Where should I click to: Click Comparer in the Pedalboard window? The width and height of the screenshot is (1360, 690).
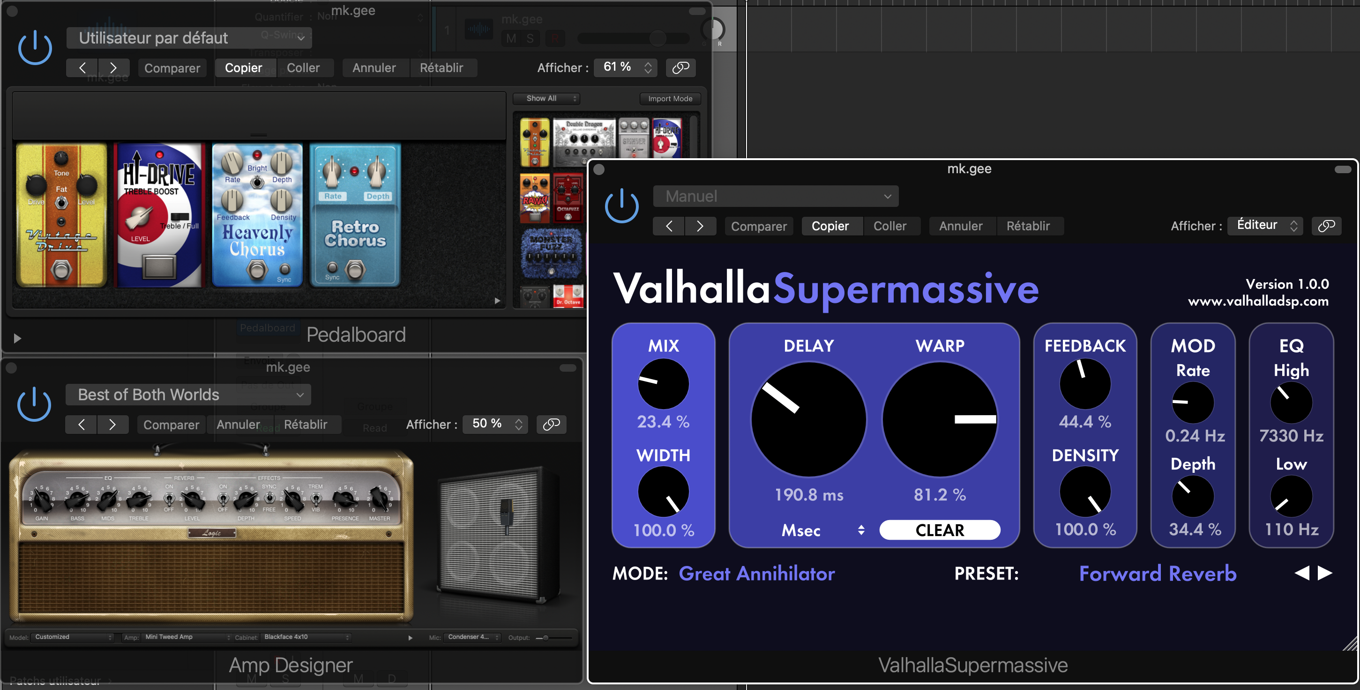coord(172,68)
